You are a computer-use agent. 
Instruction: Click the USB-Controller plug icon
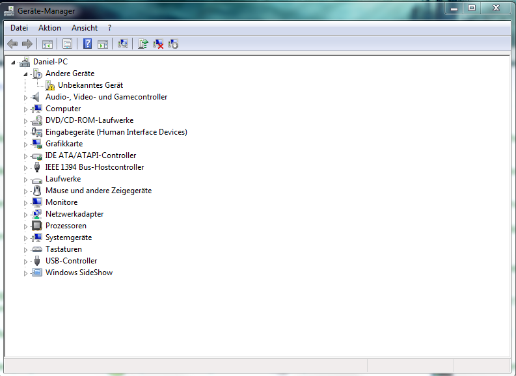click(37, 261)
